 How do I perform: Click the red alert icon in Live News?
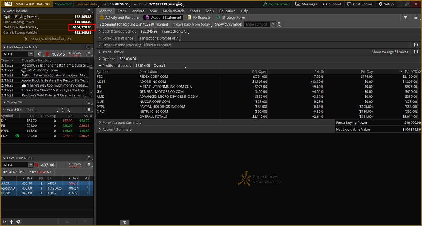[47, 54]
